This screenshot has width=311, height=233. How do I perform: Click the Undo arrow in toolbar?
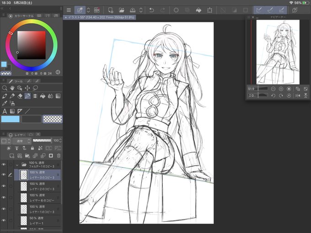click(151, 10)
